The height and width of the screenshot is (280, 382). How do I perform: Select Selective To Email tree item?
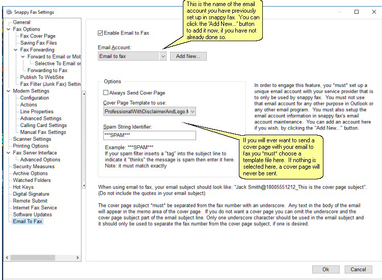pyautogui.click(x=58, y=64)
